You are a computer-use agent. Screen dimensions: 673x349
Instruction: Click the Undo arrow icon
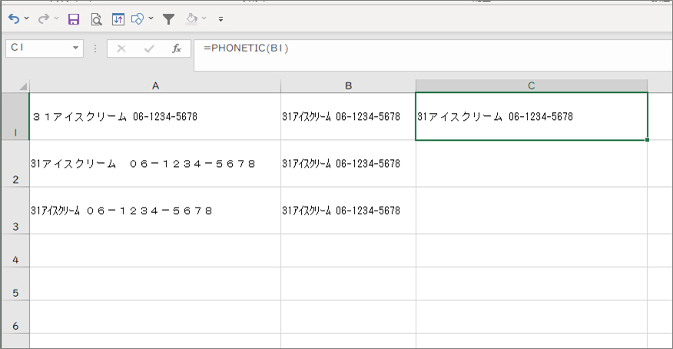pos(14,19)
